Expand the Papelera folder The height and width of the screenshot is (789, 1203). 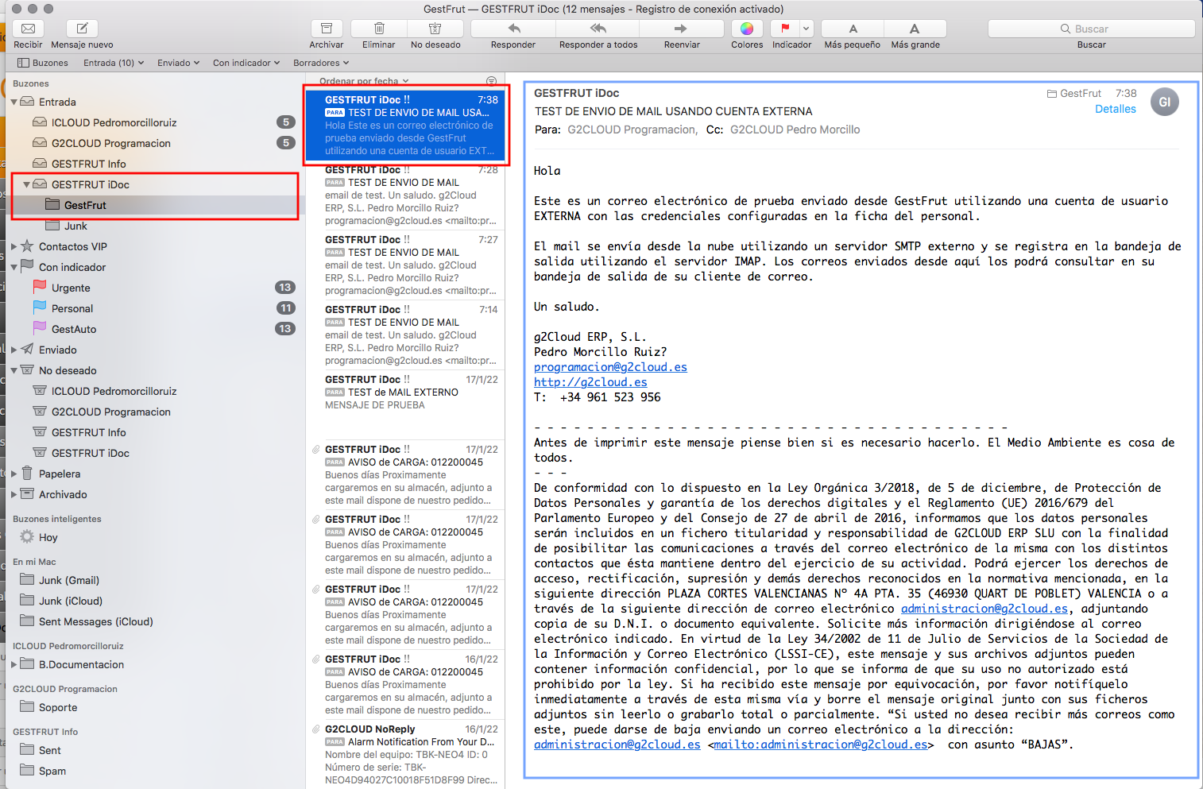(x=14, y=474)
